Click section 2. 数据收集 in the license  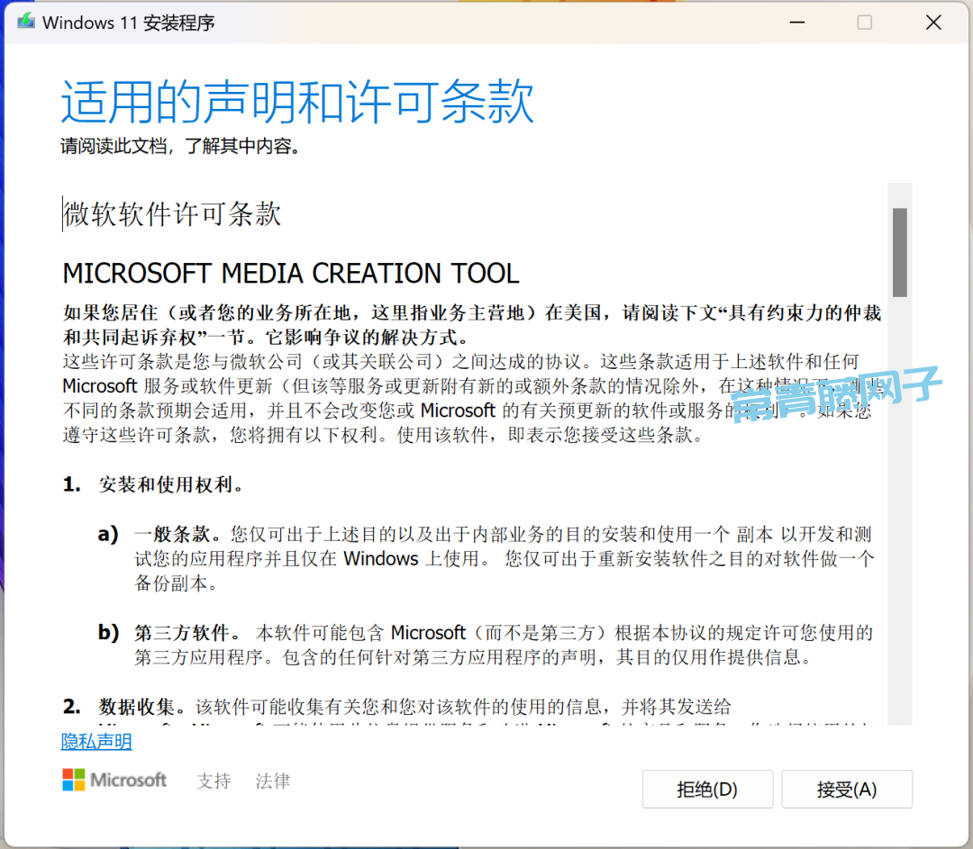coord(142,706)
